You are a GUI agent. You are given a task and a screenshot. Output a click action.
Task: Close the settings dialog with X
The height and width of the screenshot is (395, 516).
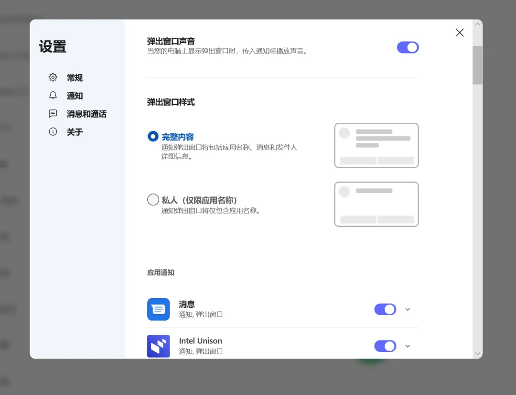click(460, 32)
